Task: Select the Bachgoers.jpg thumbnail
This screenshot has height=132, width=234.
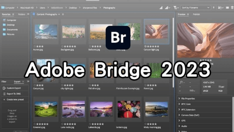Action: 74,31
